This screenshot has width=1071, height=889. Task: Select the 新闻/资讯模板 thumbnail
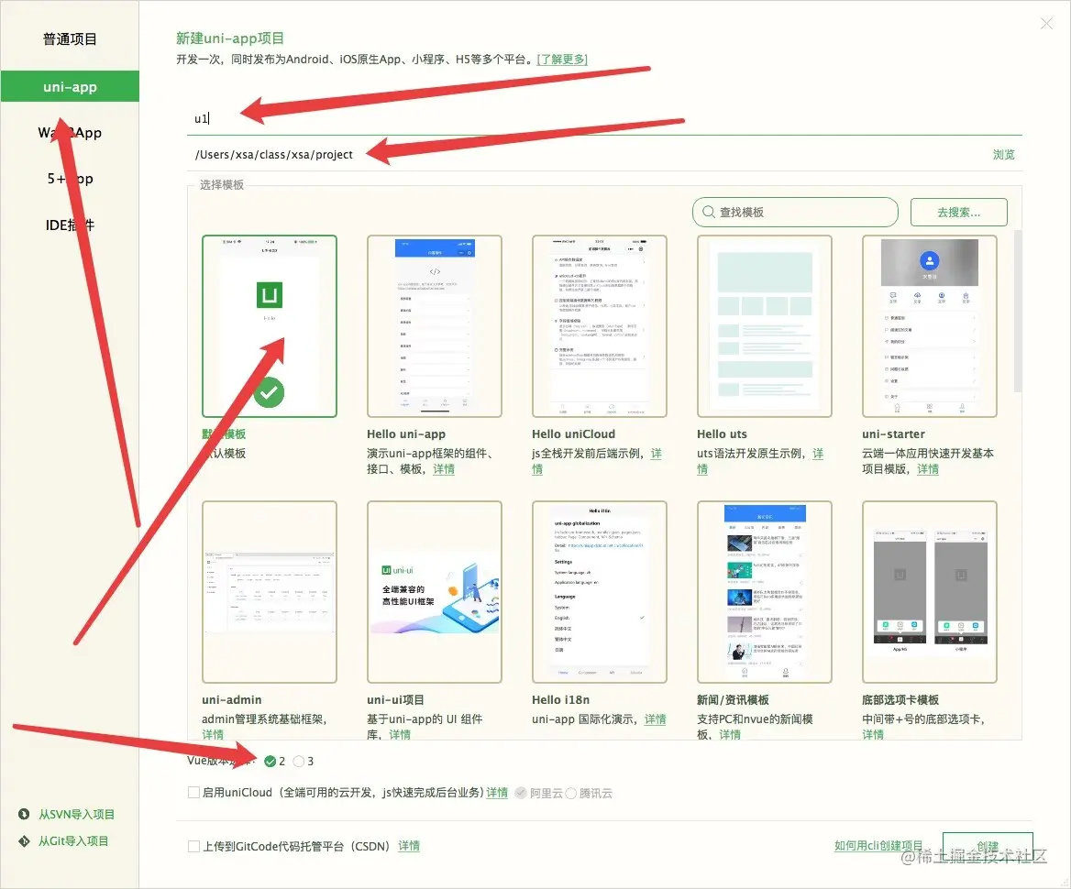tap(765, 592)
